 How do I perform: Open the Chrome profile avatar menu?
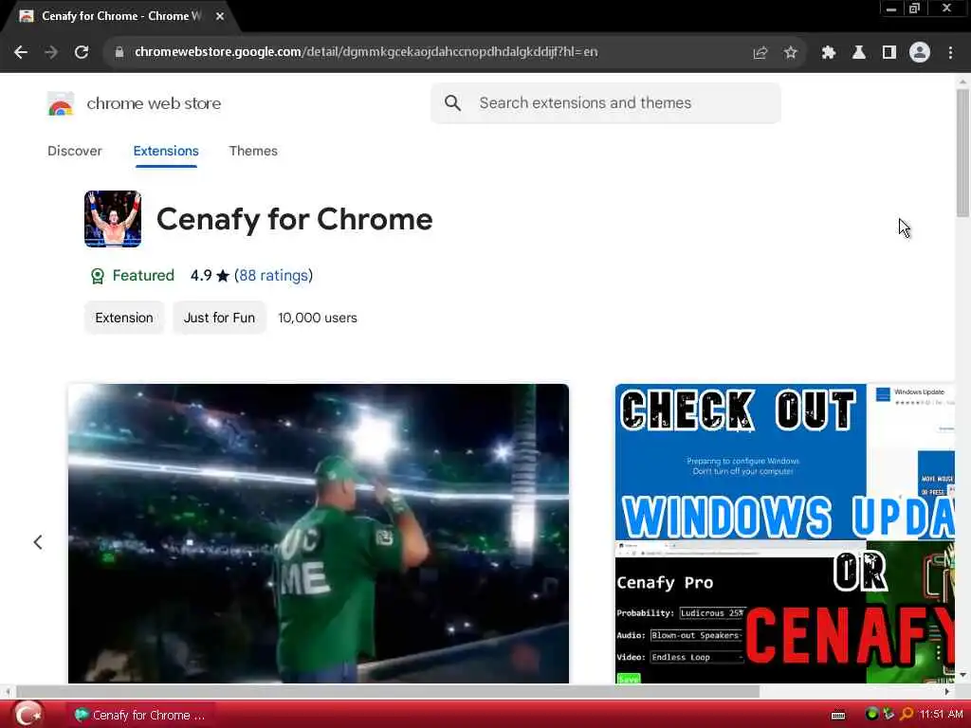[920, 53]
